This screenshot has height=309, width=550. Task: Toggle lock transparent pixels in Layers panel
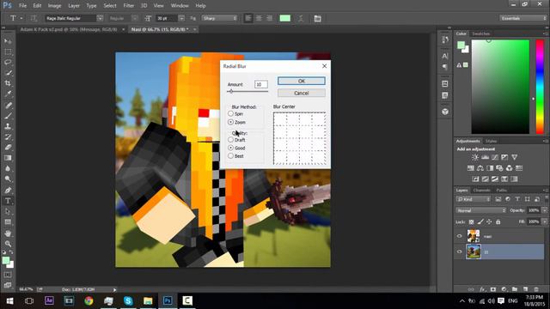(x=472, y=221)
